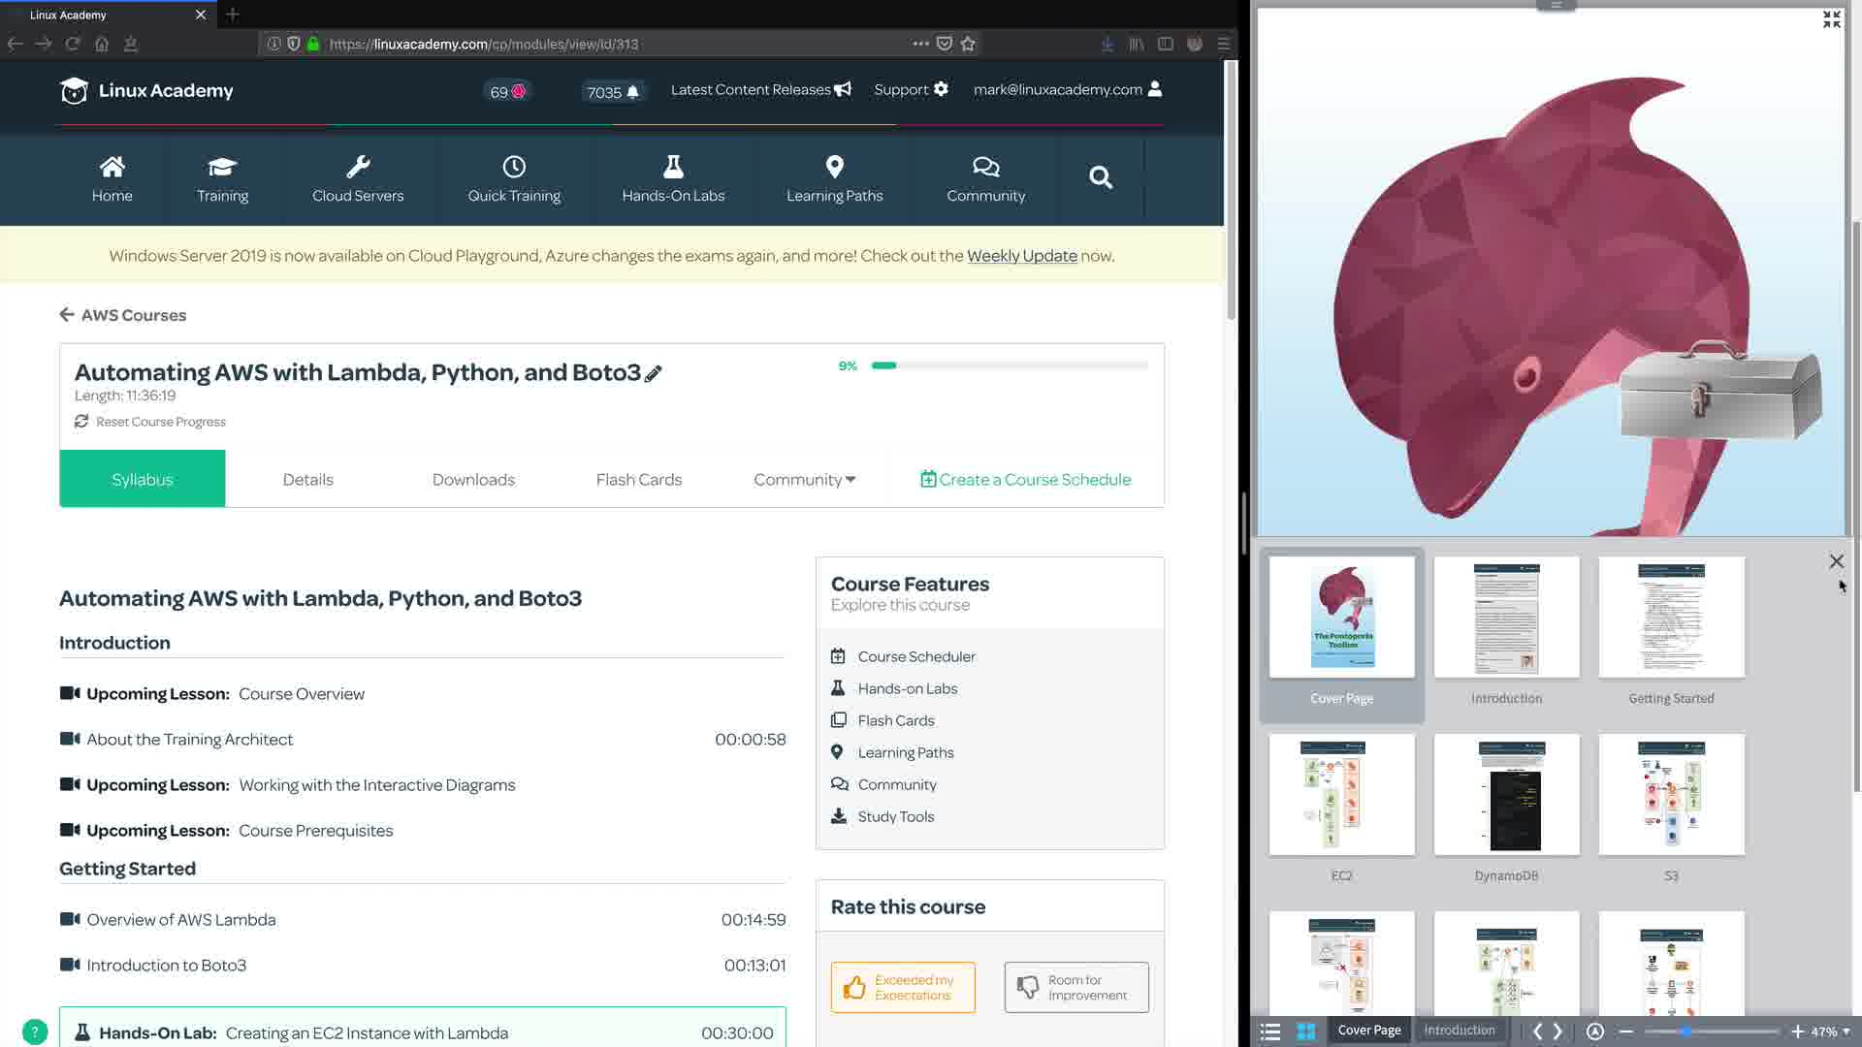Viewport: 1862px width, 1047px height.
Task: Open the browser address bar options menu
Action: (920, 44)
